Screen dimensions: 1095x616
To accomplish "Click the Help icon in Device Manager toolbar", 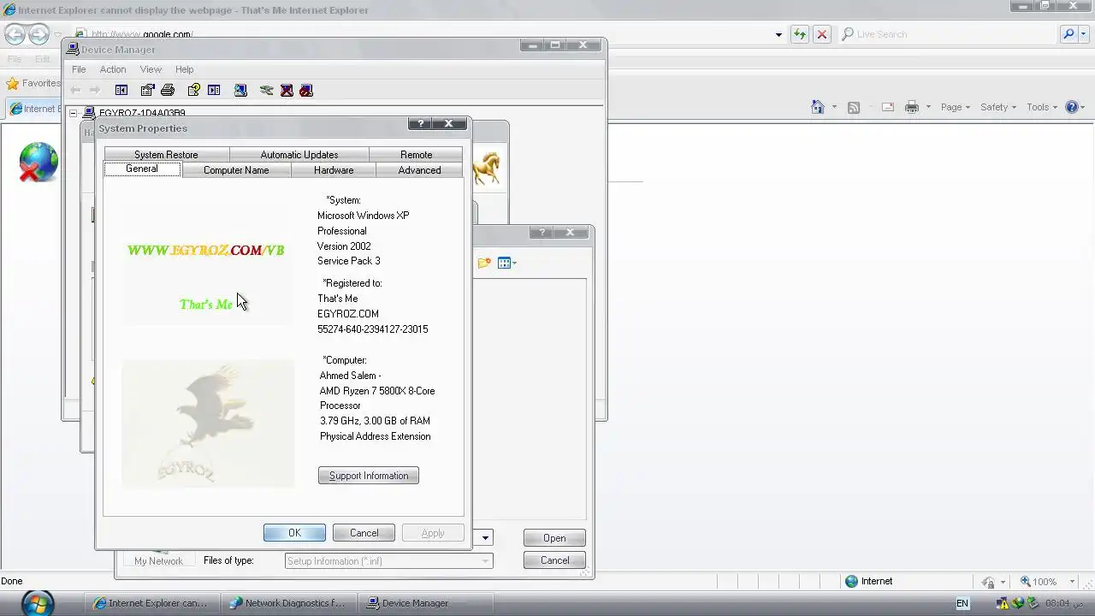I will [x=194, y=90].
